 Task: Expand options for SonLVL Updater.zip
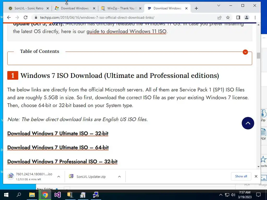pyautogui.click(x=119, y=177)
